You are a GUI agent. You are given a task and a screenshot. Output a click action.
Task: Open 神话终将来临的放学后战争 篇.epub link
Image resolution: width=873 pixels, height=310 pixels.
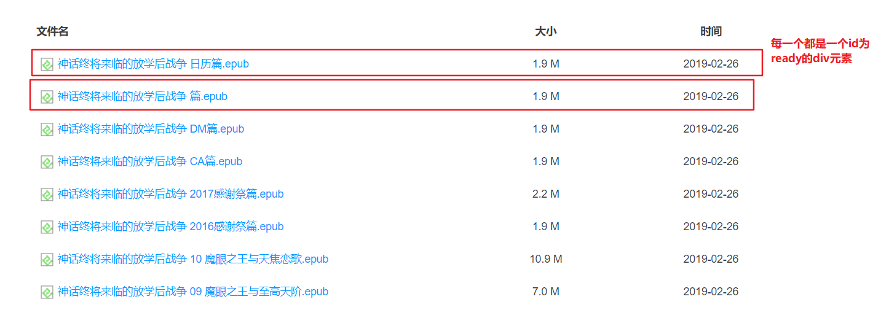pos(143,96)
